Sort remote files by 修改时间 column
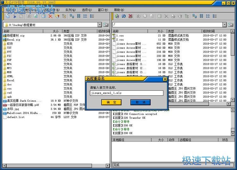The image size is (237, 170). (x=216, y=31)
